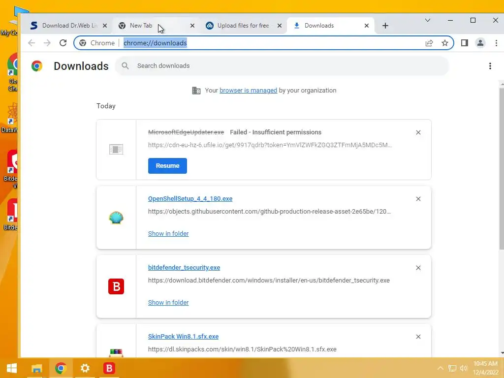Go back with the back arrow
Viewport: 504px width, 378px height.
click(31, 43)
